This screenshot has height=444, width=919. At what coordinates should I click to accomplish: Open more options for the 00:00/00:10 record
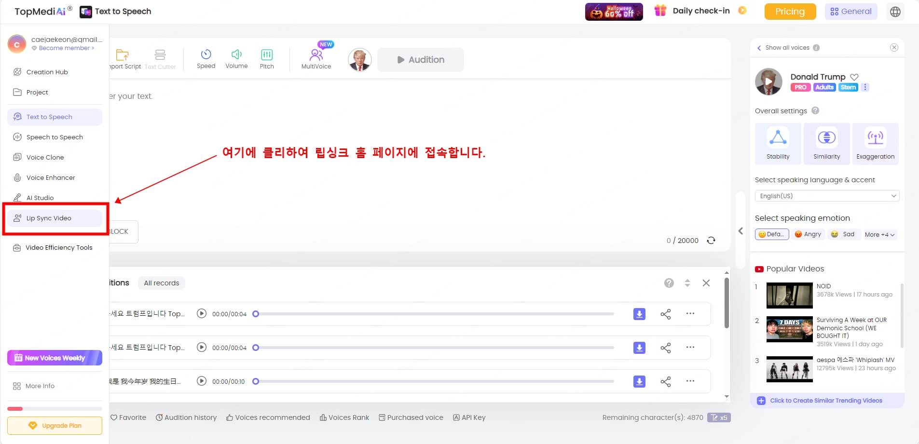(x=690, y=381)
